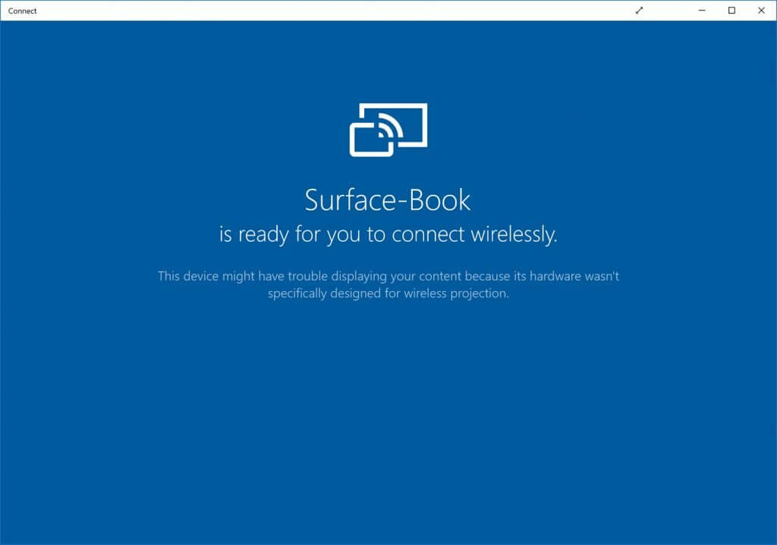Screen dimensions: 777x545
Task: Minimize the Connect window
Action: pyautogui.click(x=702, y=11)
